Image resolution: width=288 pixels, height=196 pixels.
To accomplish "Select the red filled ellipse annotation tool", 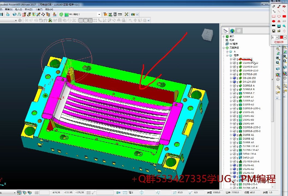I will coord(274,21).
